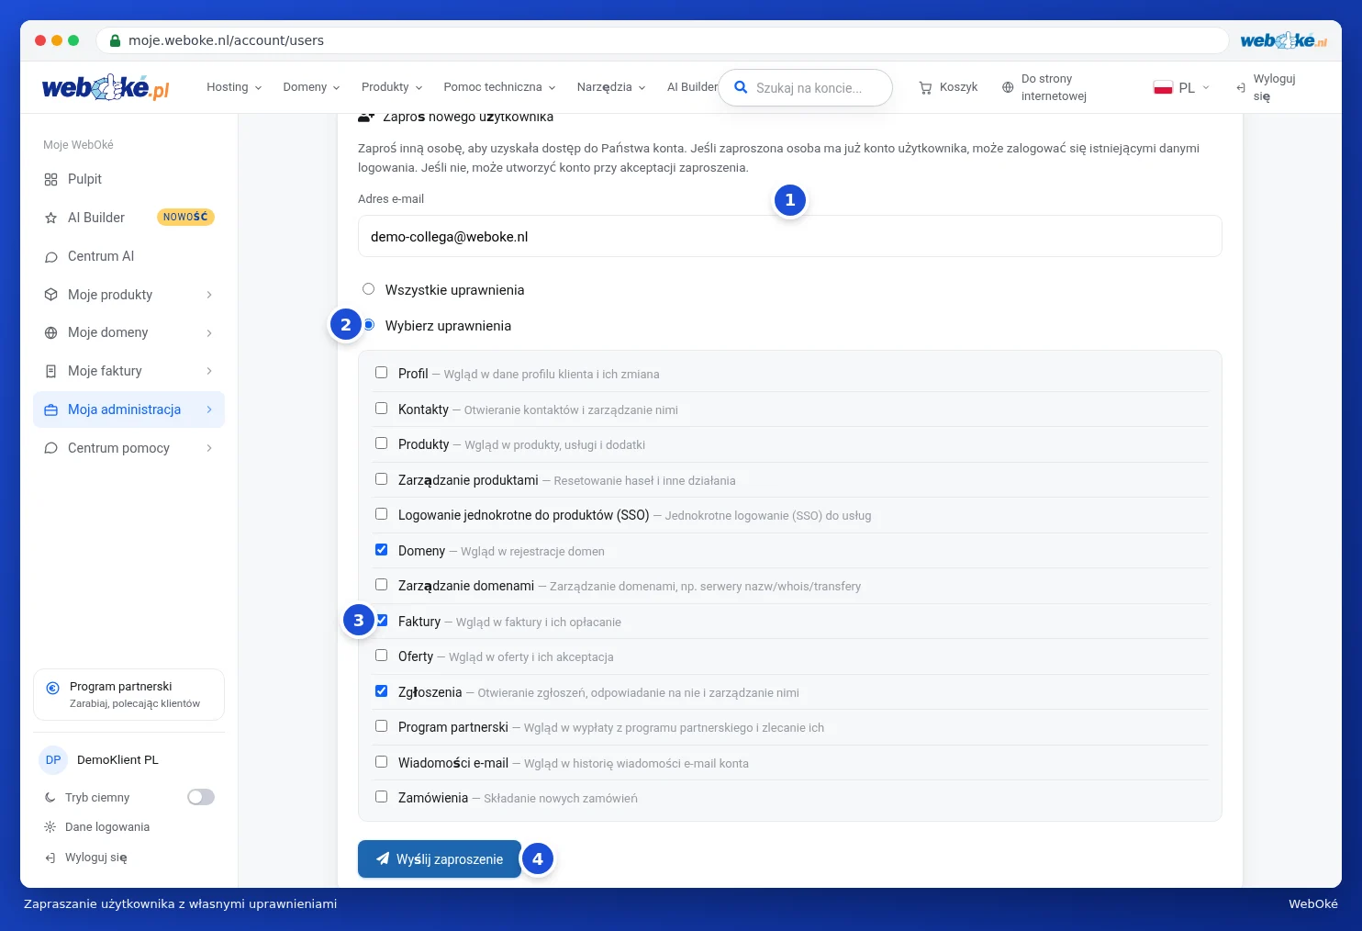Click the Centrum pomocy bubble icon
The height and width of the screenshot is (931, 1362).
[50, 448]
